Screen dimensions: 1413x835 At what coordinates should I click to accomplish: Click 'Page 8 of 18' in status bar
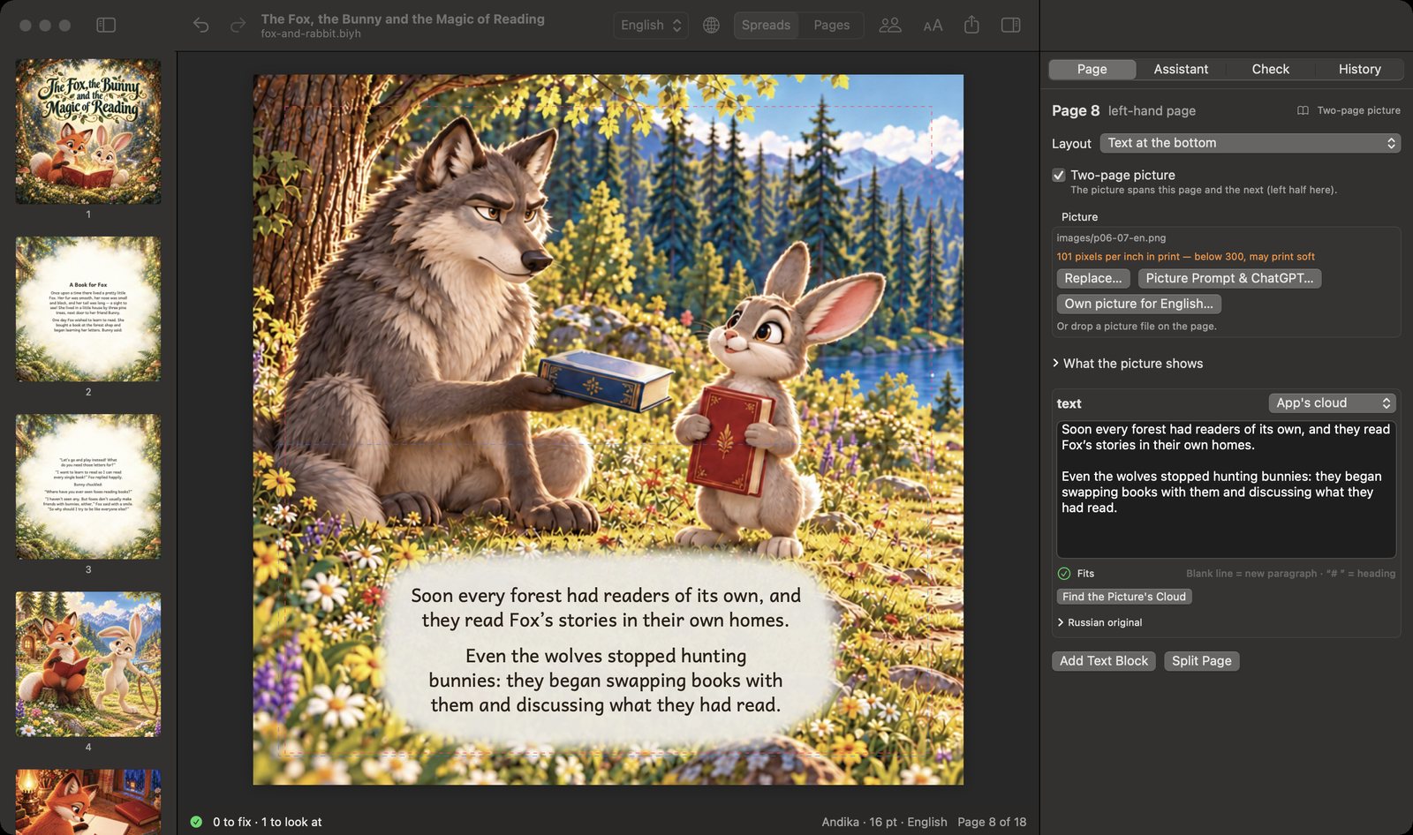tap(992, 822)
